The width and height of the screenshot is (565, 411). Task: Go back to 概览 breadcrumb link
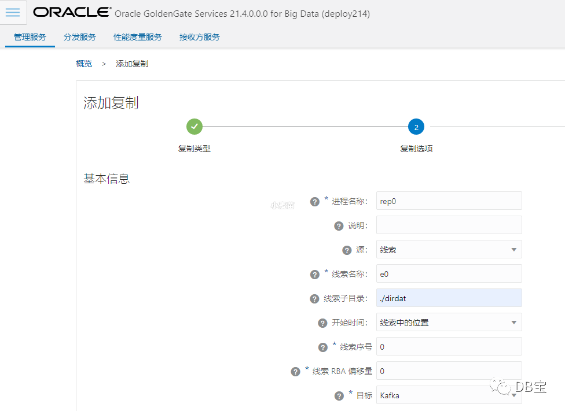84,64
